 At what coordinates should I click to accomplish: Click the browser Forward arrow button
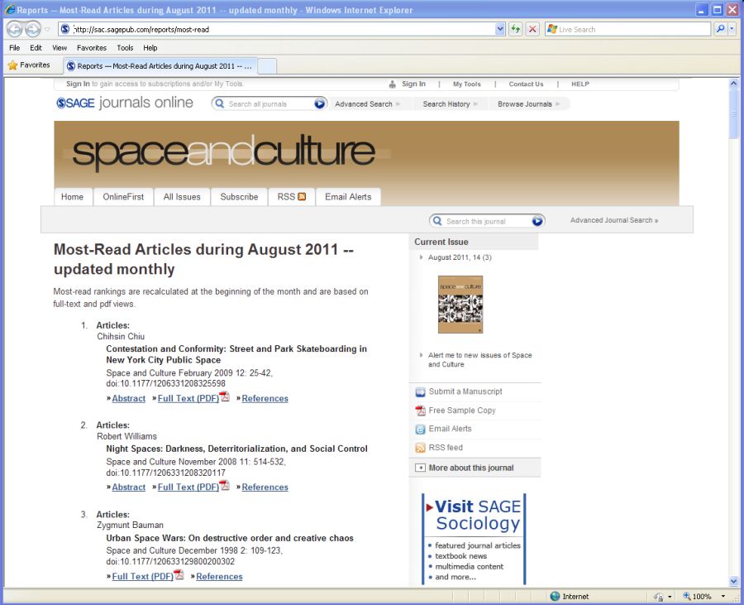pos(32,30)
